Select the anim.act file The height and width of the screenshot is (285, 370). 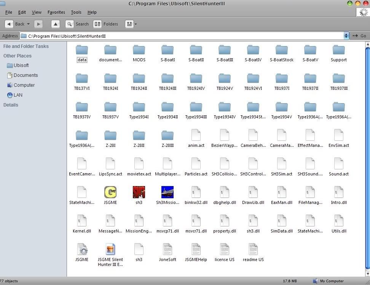[196, 139]
